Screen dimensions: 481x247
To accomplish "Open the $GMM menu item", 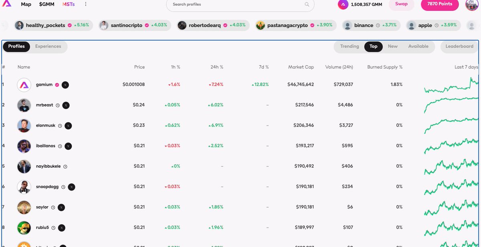I will 47,4.
